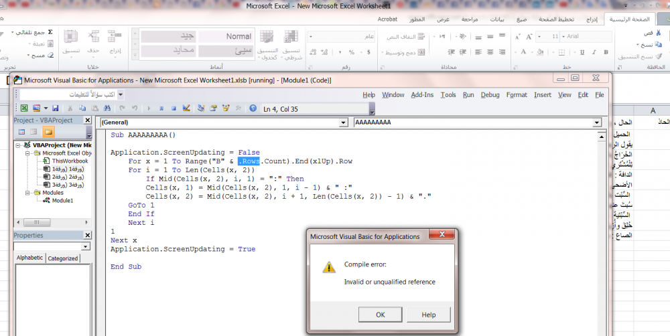Click the Acrobat ribbon tab in Excel
670x336 pixels.
coord(387,19)
